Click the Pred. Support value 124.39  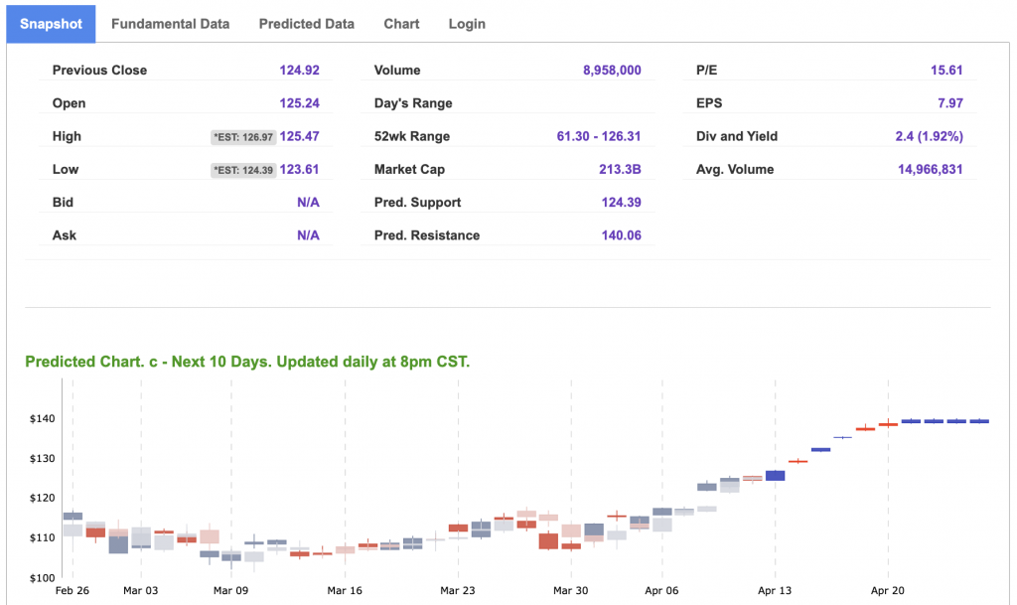point(621,203)
